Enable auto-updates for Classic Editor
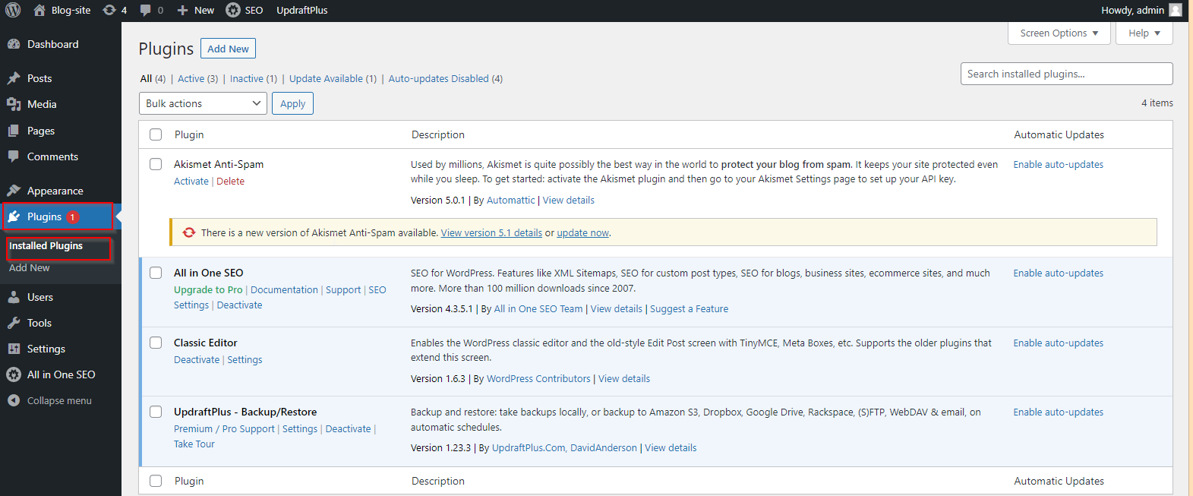This screenshot has height=496, width=1193. point(1058,343)
